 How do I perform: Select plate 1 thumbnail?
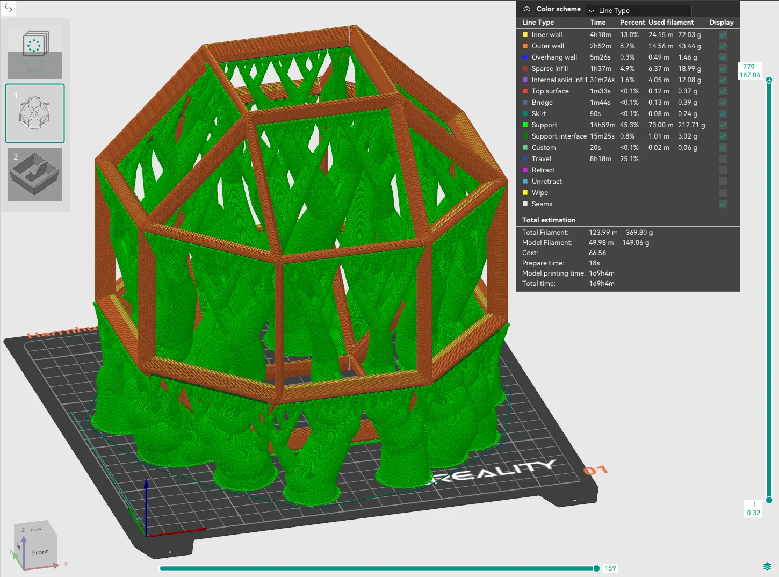click(35, 113)
